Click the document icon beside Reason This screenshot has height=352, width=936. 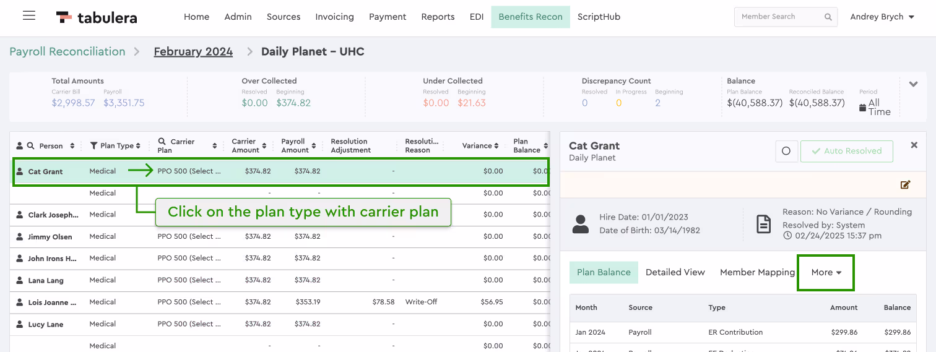tap(764, 224)
